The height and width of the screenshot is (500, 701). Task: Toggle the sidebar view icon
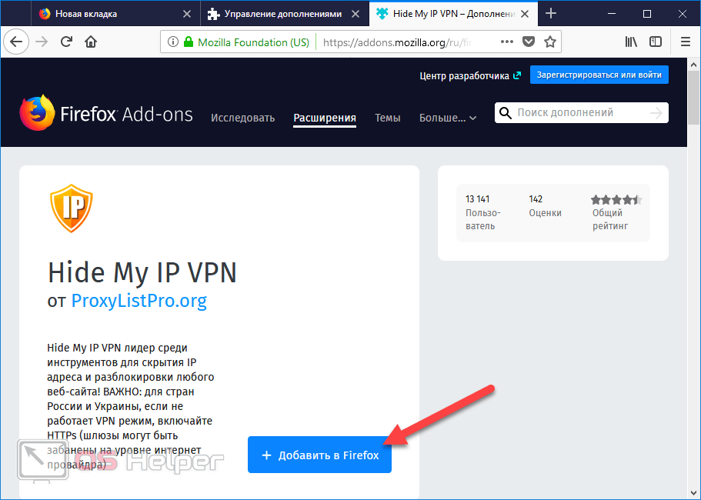(655, 42)
